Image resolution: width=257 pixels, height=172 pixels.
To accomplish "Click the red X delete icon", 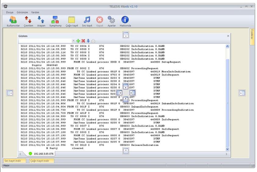I will [x=83, y=40].
